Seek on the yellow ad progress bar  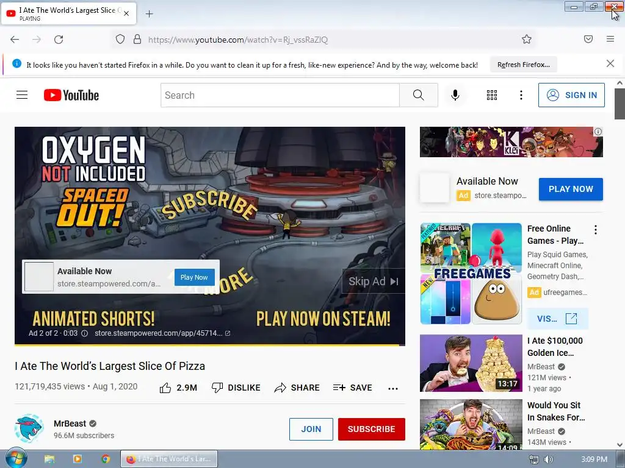click(210, 345)
